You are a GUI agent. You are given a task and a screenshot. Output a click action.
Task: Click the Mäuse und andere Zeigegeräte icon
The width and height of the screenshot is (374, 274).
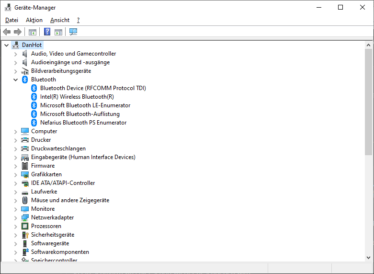click(25, 200)
